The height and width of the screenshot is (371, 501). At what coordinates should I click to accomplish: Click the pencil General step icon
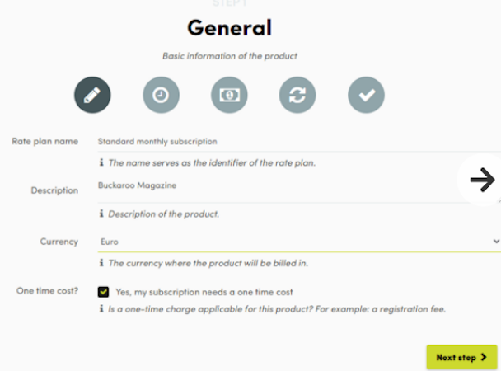(92, 95)
